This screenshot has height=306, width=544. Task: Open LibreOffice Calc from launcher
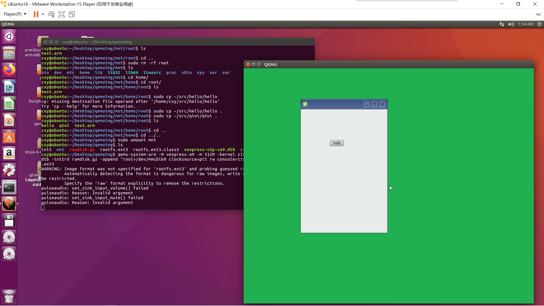9,104
